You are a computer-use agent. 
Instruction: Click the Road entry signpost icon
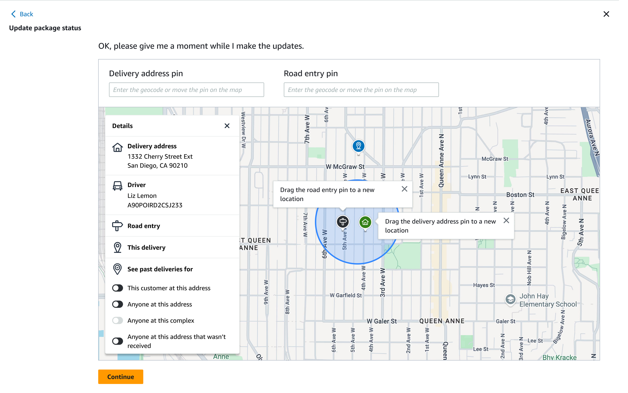coord(118,226)
